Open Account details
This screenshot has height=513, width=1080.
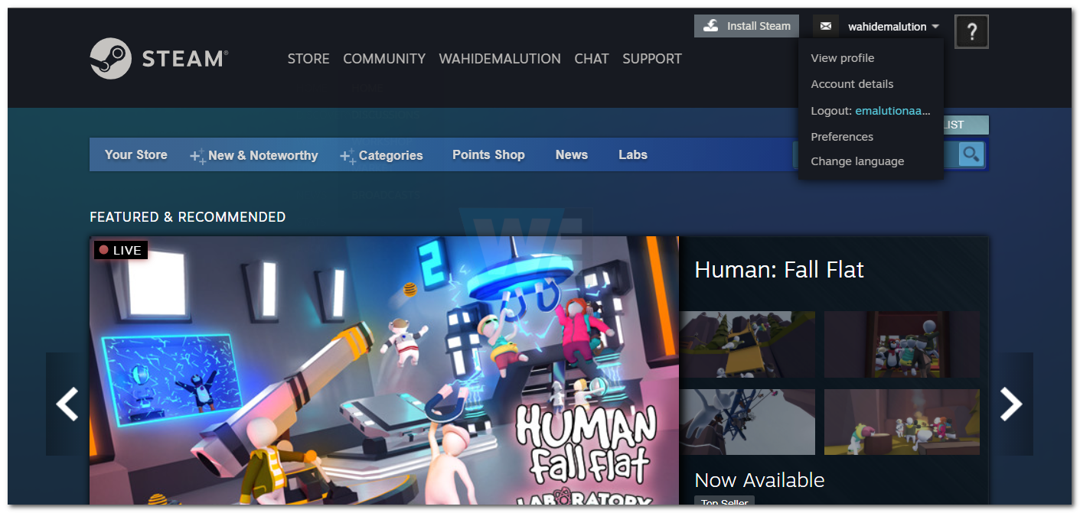(x=852, y=84)
